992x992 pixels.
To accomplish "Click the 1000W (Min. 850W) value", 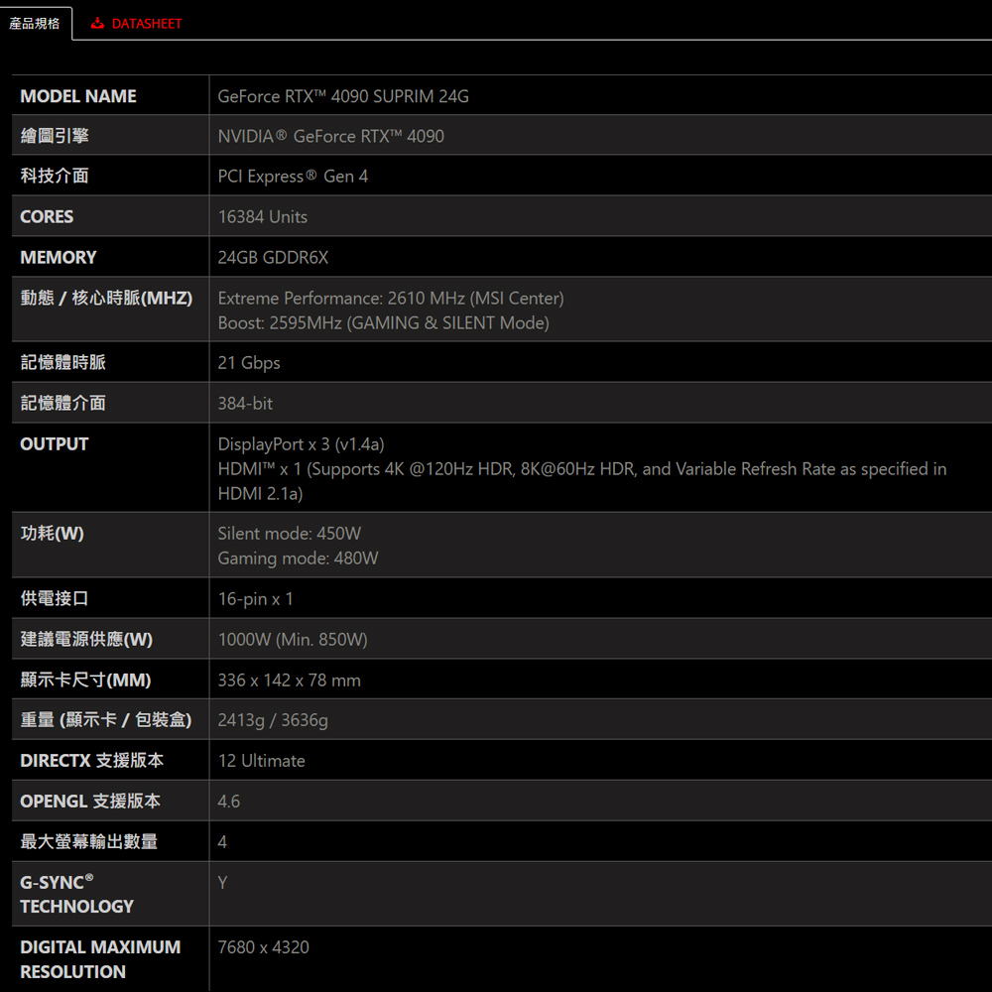I will click(x=293, y=640).
